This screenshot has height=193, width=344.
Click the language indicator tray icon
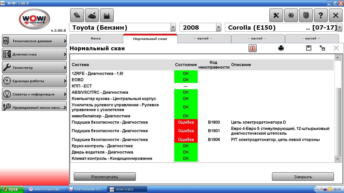[325, 189]
